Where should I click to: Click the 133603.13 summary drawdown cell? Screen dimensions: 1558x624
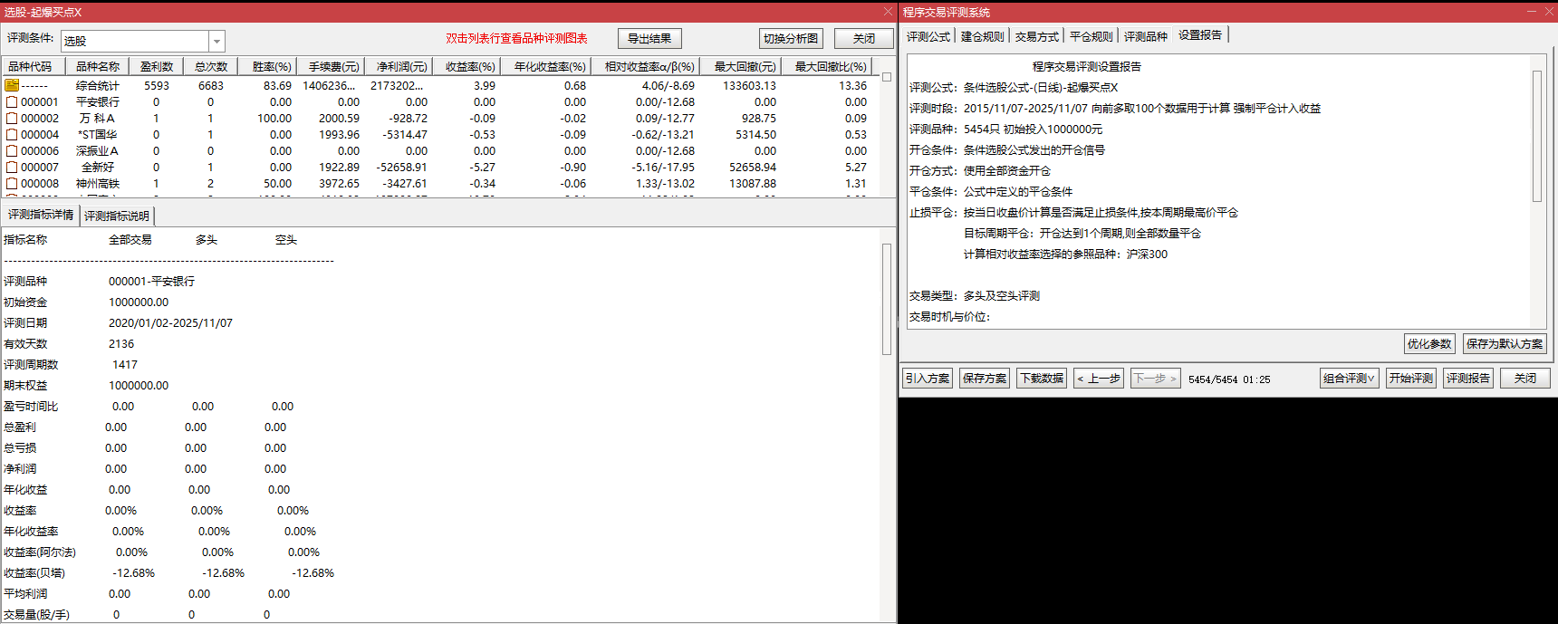(x=749, y=86)
